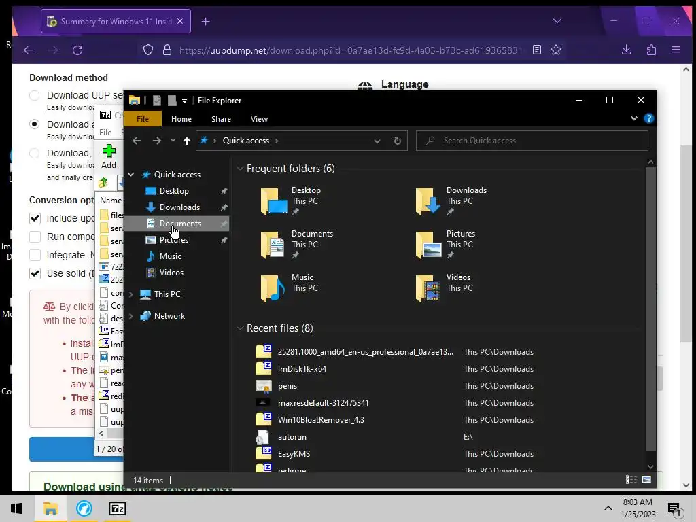The height and width of the screenshot is (522, 696).
Task: Expand the File Explorer ribbon chevron
Action: pyautogui.click(x=634, y=118)
